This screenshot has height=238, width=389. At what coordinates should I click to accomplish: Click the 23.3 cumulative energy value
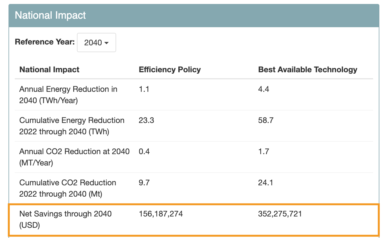[146, 120]
